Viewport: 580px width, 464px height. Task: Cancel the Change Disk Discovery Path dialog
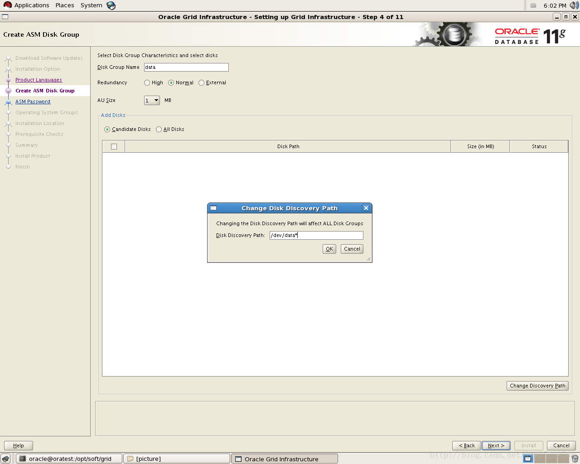pos(352,249)
